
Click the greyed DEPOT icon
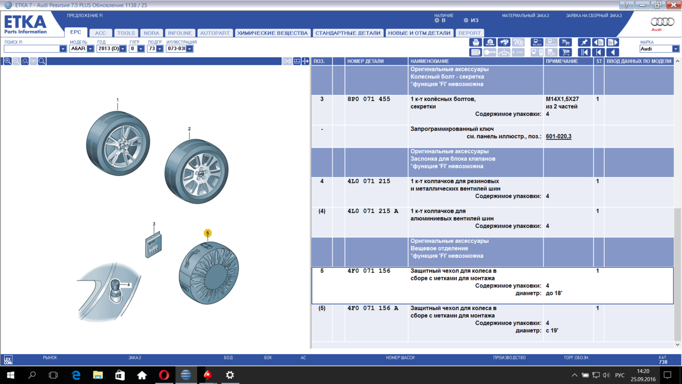551,42
